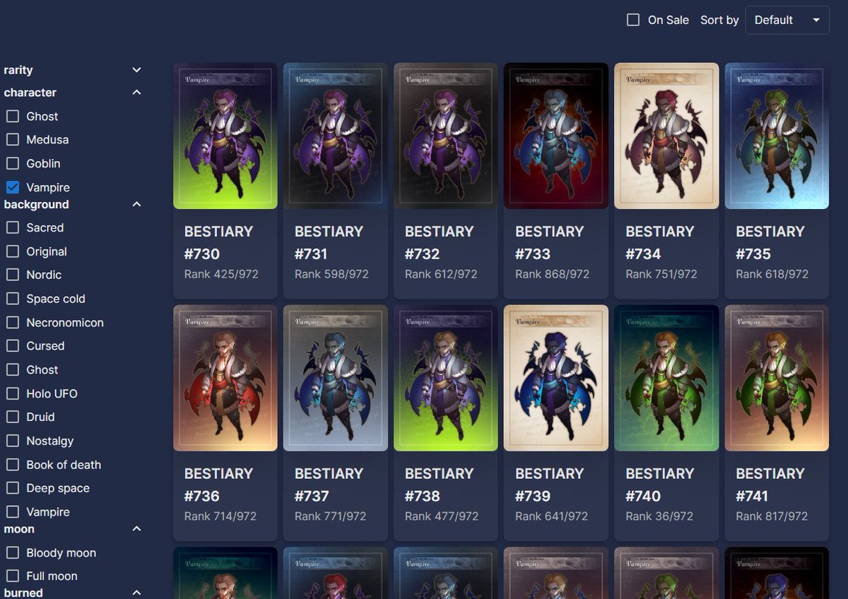
Task: Enable the Sacred background filter
Action: [13, 227]
